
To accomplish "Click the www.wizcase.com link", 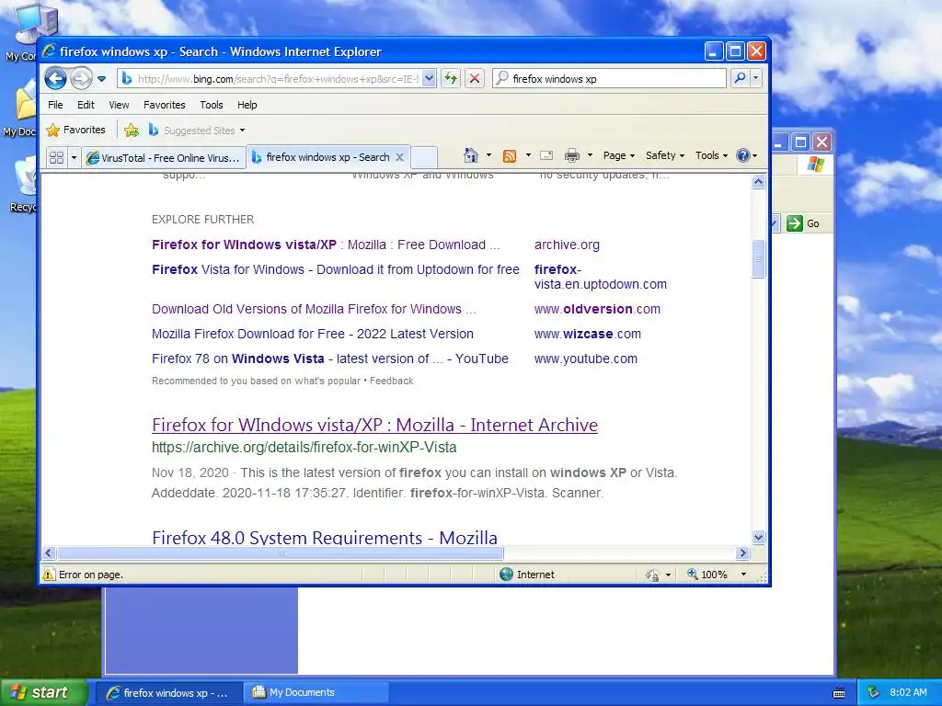I will [588, 334].
